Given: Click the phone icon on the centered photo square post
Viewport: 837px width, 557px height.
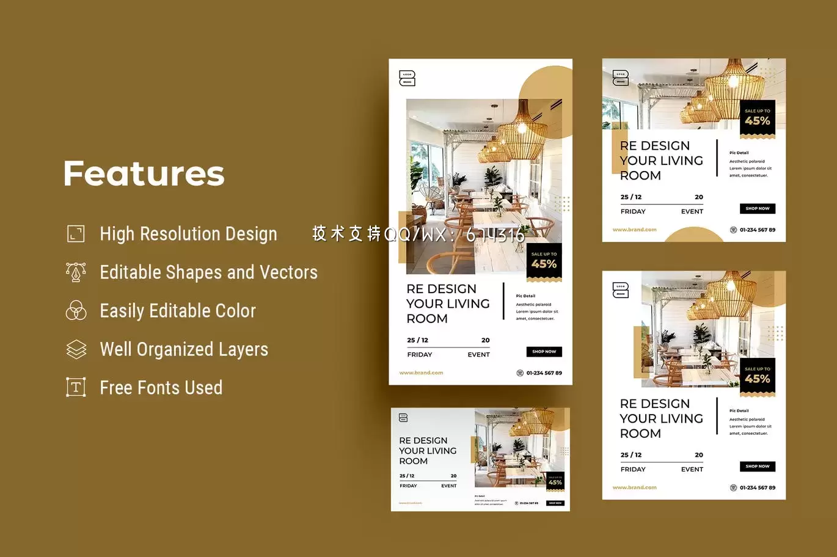Looking at the screenshot, I should (x=733, y=487).
